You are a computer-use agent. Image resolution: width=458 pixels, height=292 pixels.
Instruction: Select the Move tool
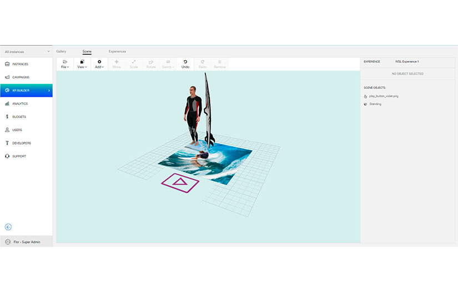click(117, 64)
